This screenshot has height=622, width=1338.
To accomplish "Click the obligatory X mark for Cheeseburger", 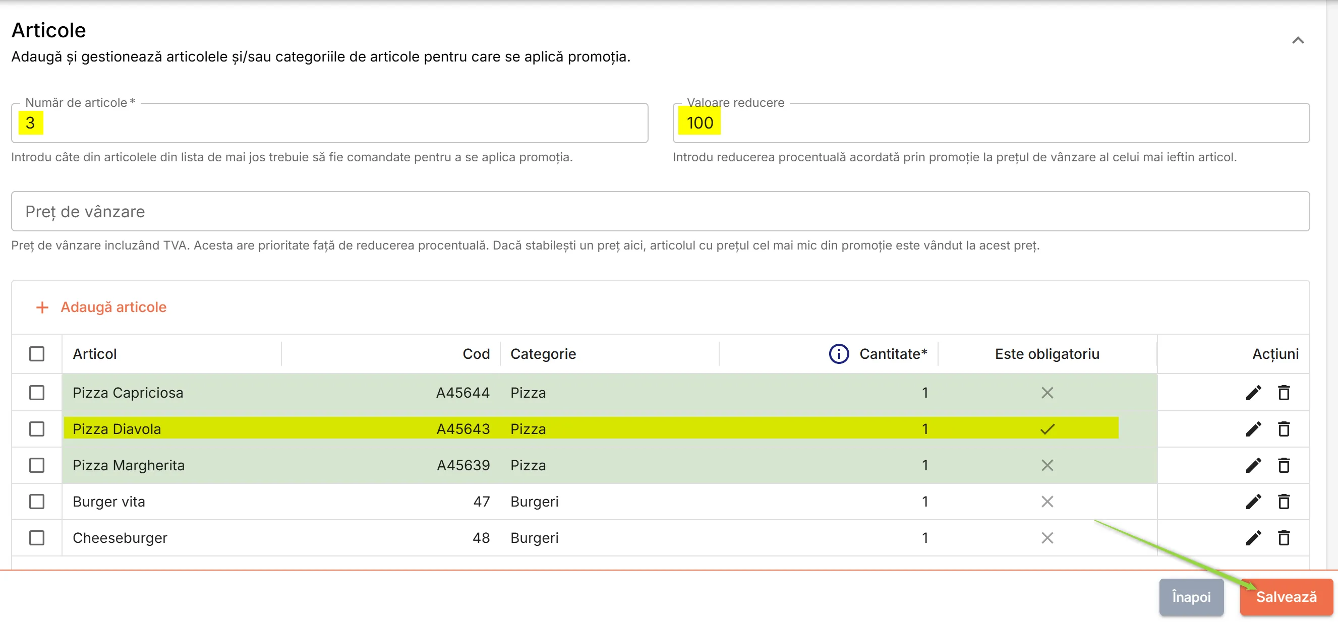I will [x=1047, y=538].
